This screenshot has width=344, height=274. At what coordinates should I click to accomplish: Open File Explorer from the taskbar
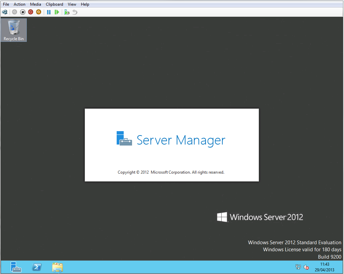58,267
